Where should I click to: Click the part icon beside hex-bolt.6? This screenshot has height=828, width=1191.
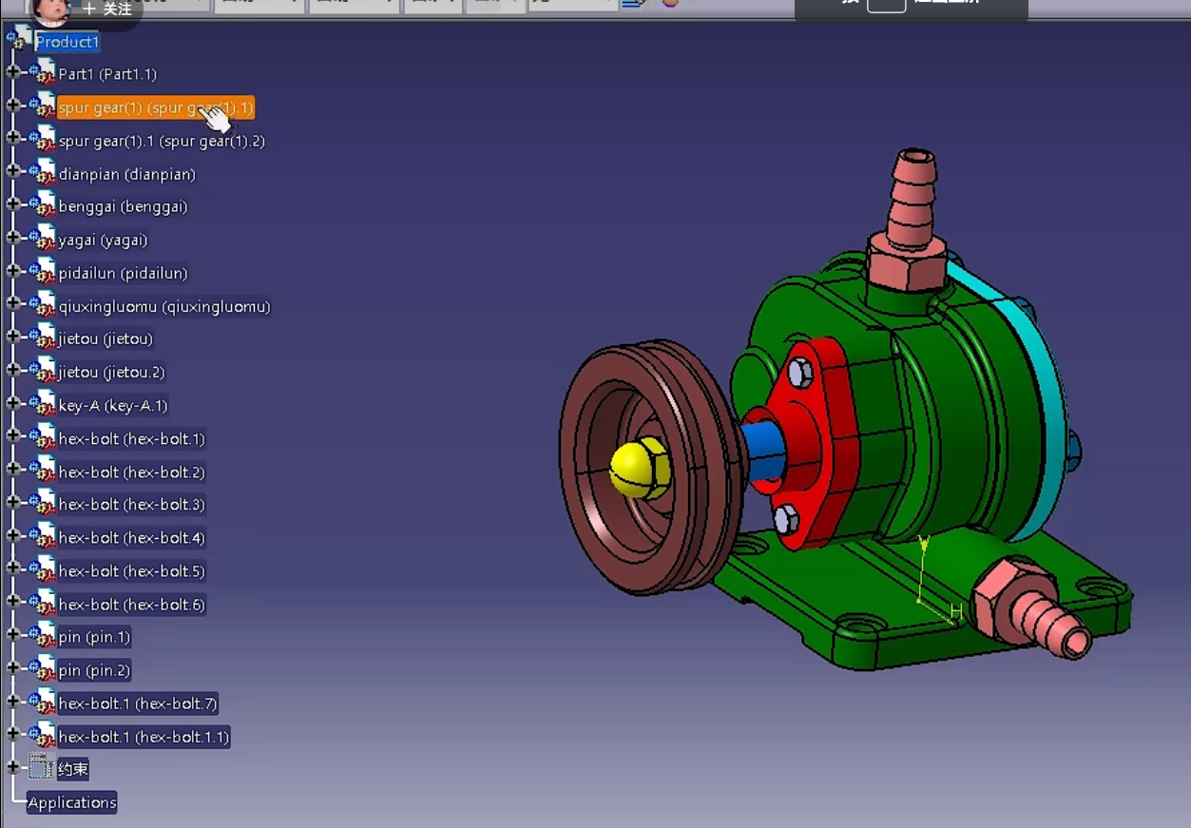(42, 604)
